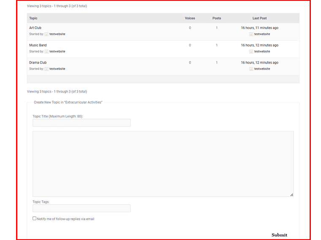Select Music Band posts count 1
This screenshot has width=321, height=240.
point(217,45)
